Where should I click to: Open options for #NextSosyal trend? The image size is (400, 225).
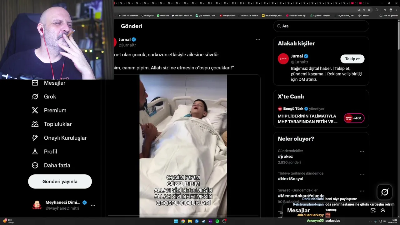coord(362,174)
